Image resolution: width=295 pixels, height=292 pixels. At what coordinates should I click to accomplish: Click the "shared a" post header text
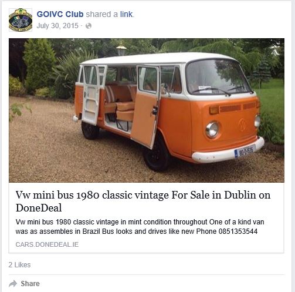tap(102, 14)
